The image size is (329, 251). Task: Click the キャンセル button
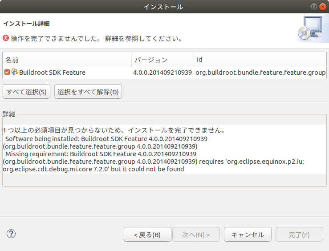click(x=248, y=235)
